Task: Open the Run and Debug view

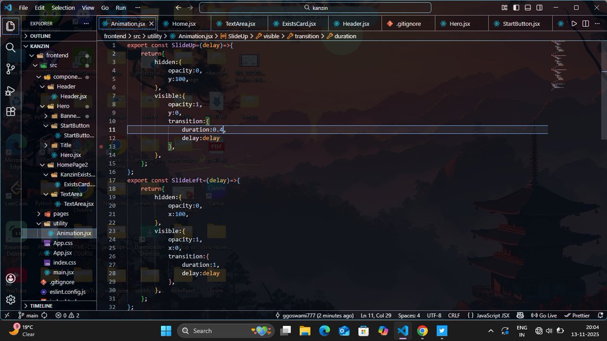Action: click(x=11, y=91)
